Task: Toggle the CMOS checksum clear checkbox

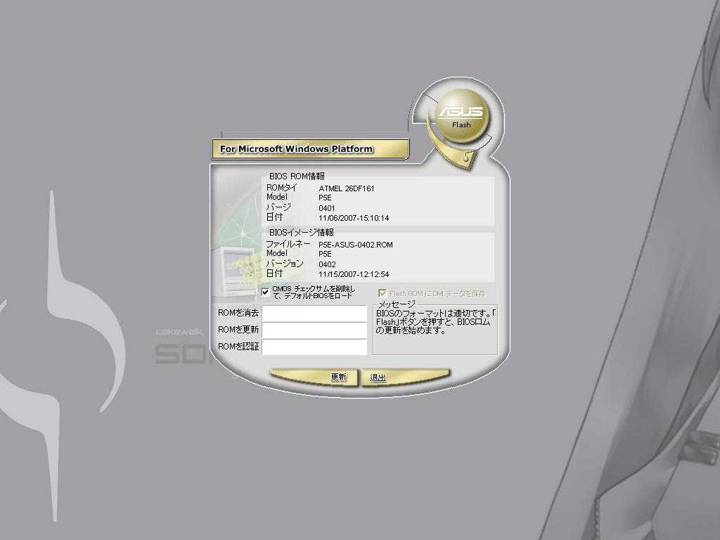Action: 265,292
